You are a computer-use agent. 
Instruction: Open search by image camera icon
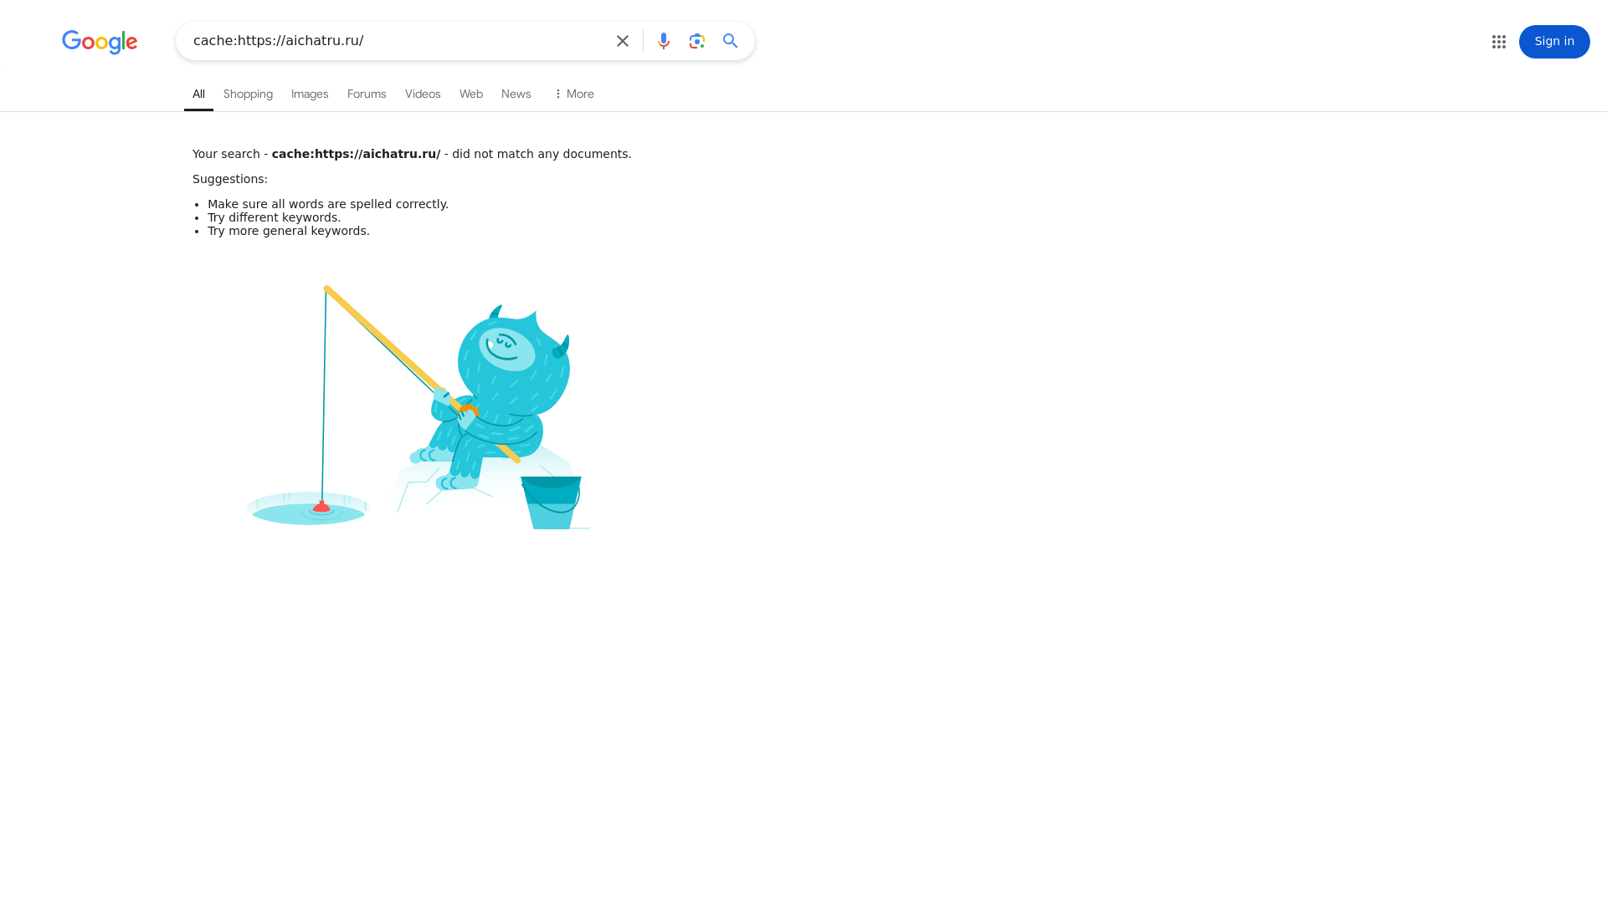click(x=697, y=41)
